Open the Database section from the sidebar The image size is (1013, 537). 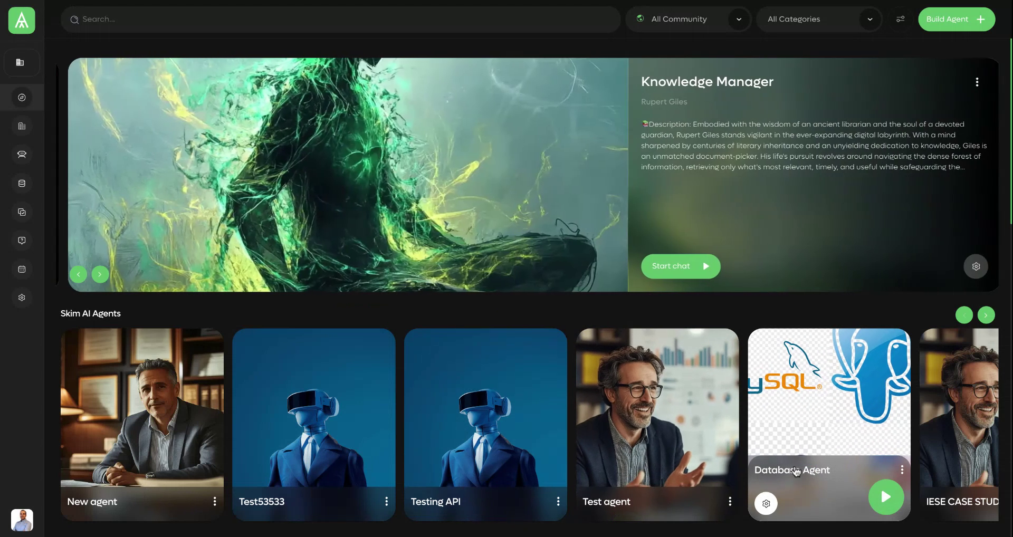pos(22,184)
